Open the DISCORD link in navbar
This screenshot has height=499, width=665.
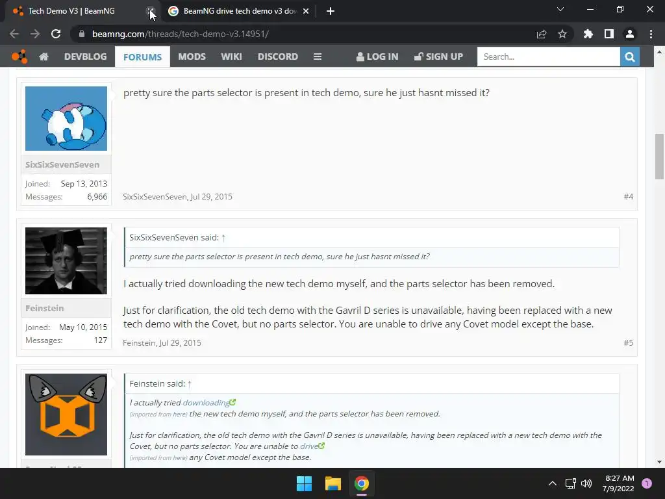[278, 57]
